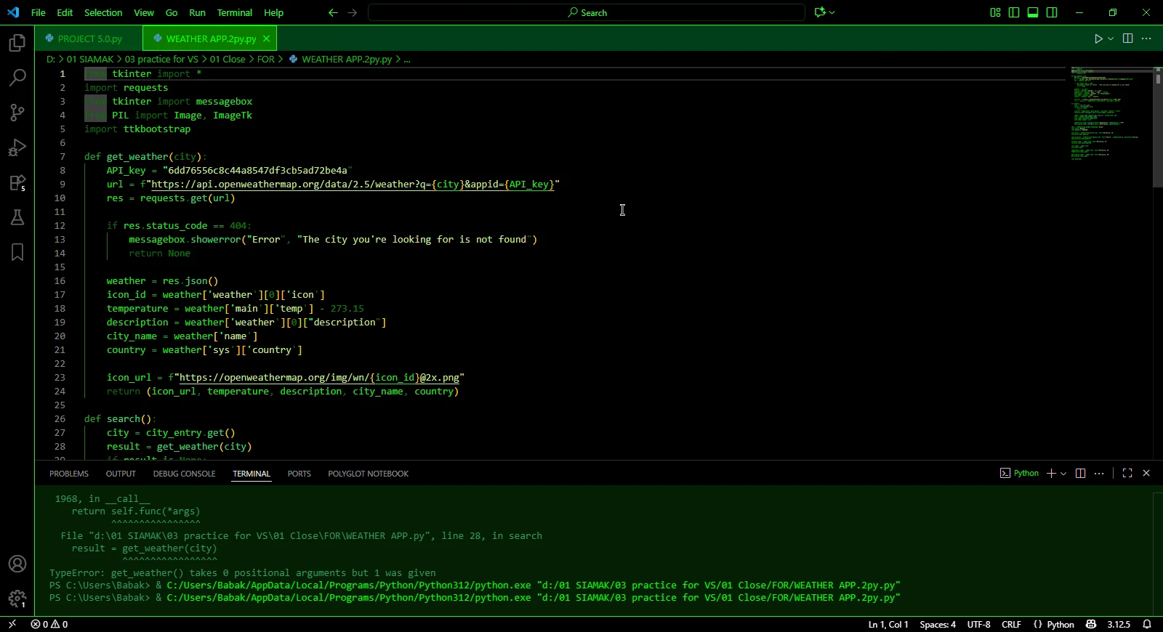Toggle the bottom Panel layout button
Viewport: 1163px width, 632px height.
click(1033, 12)
